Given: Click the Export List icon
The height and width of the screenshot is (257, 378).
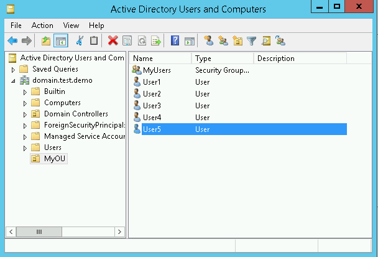Looking at the screenshot, I should (x=156, y=40).
